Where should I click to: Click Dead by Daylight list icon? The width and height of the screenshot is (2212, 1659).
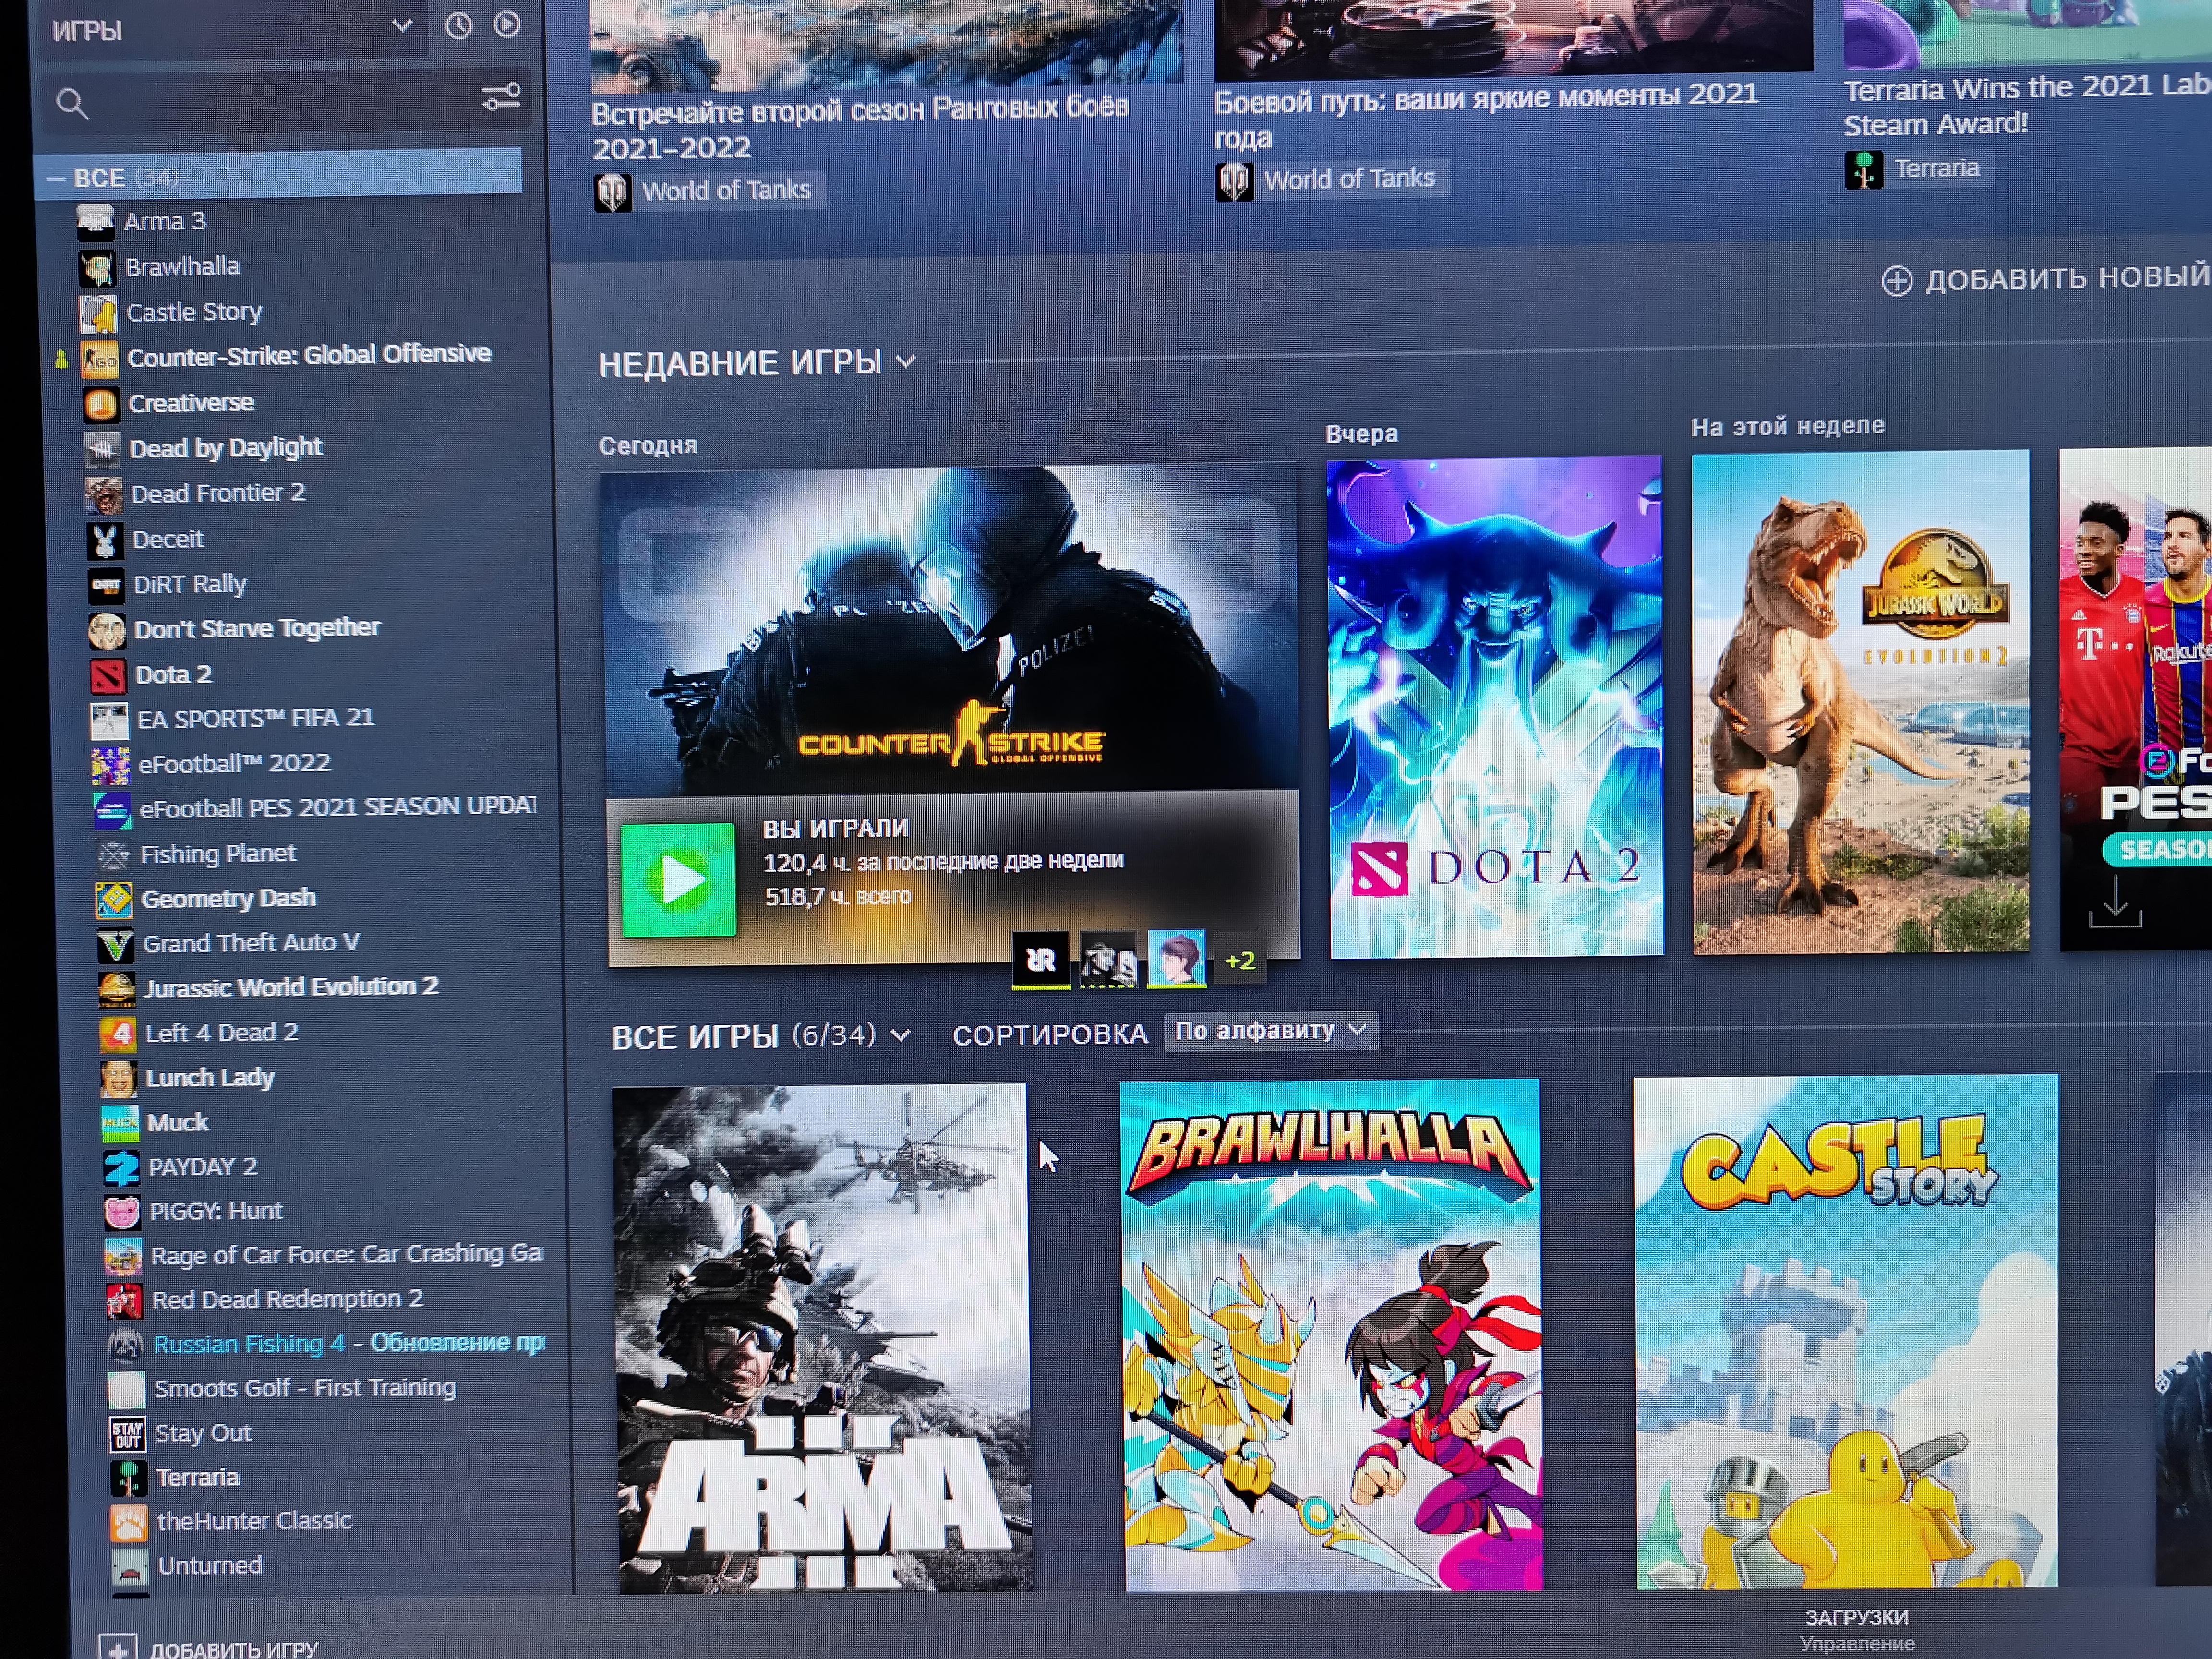click(x=103, y=449)
